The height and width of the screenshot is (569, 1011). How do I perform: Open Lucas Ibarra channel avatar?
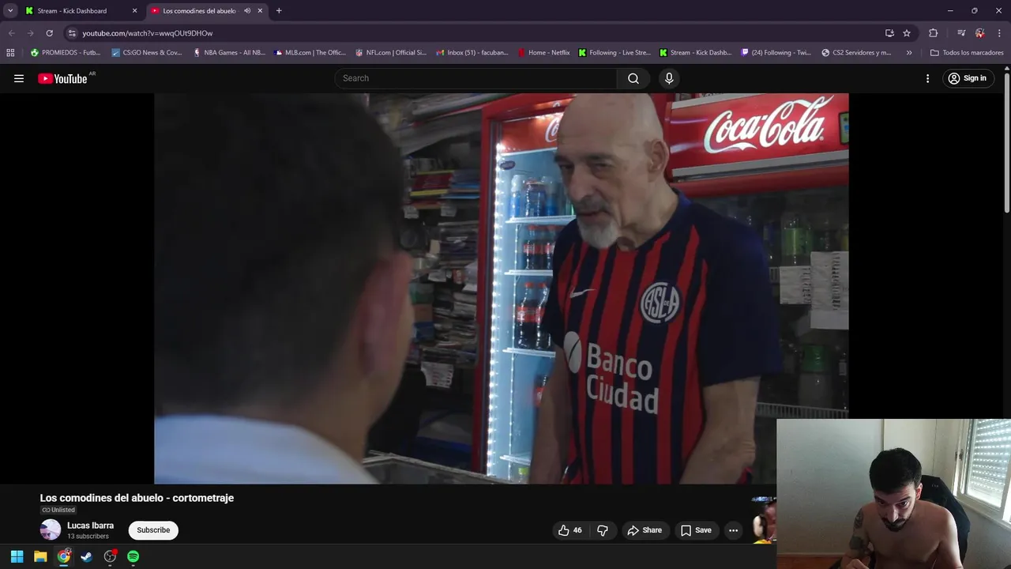point(51,529)
